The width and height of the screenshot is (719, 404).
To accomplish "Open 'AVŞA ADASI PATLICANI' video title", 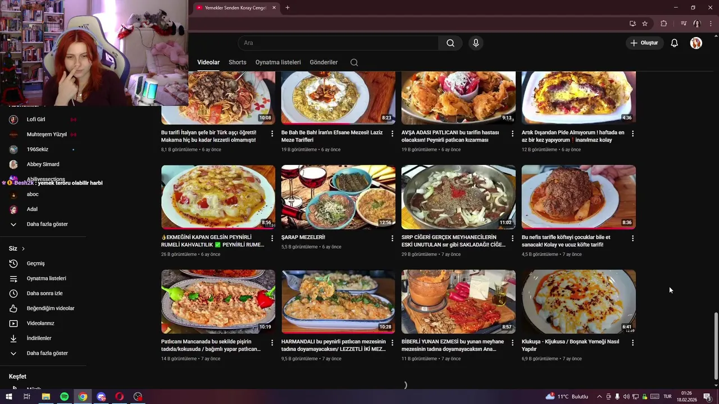I will pos(450,136).
